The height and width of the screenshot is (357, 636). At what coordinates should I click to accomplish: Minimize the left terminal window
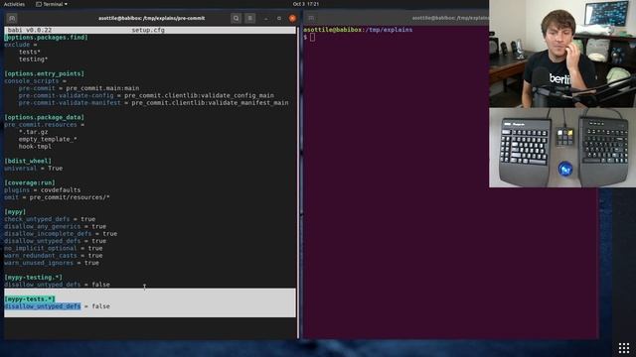265,18
